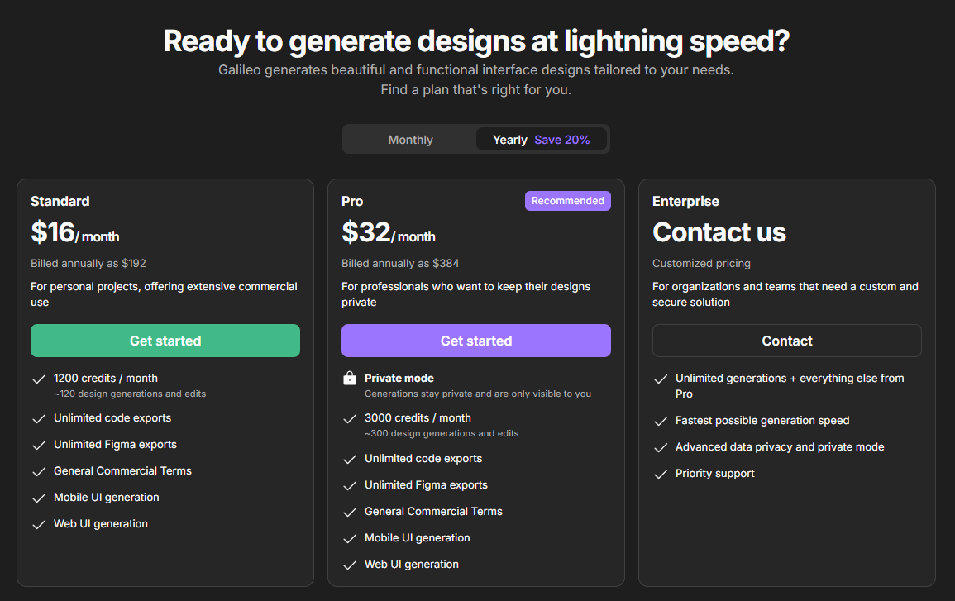The width and height of the screenshot is (955, 601).
Task: Click the Recommended badge on Pro
Action: 567,201
